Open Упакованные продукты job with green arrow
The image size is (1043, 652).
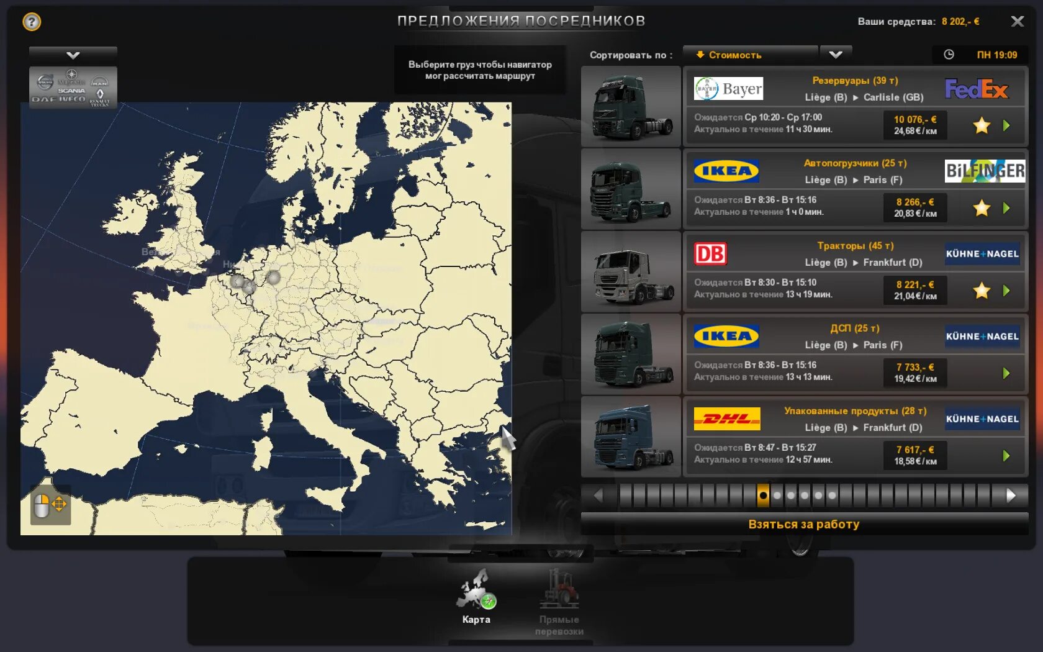tap(1006, 456)
